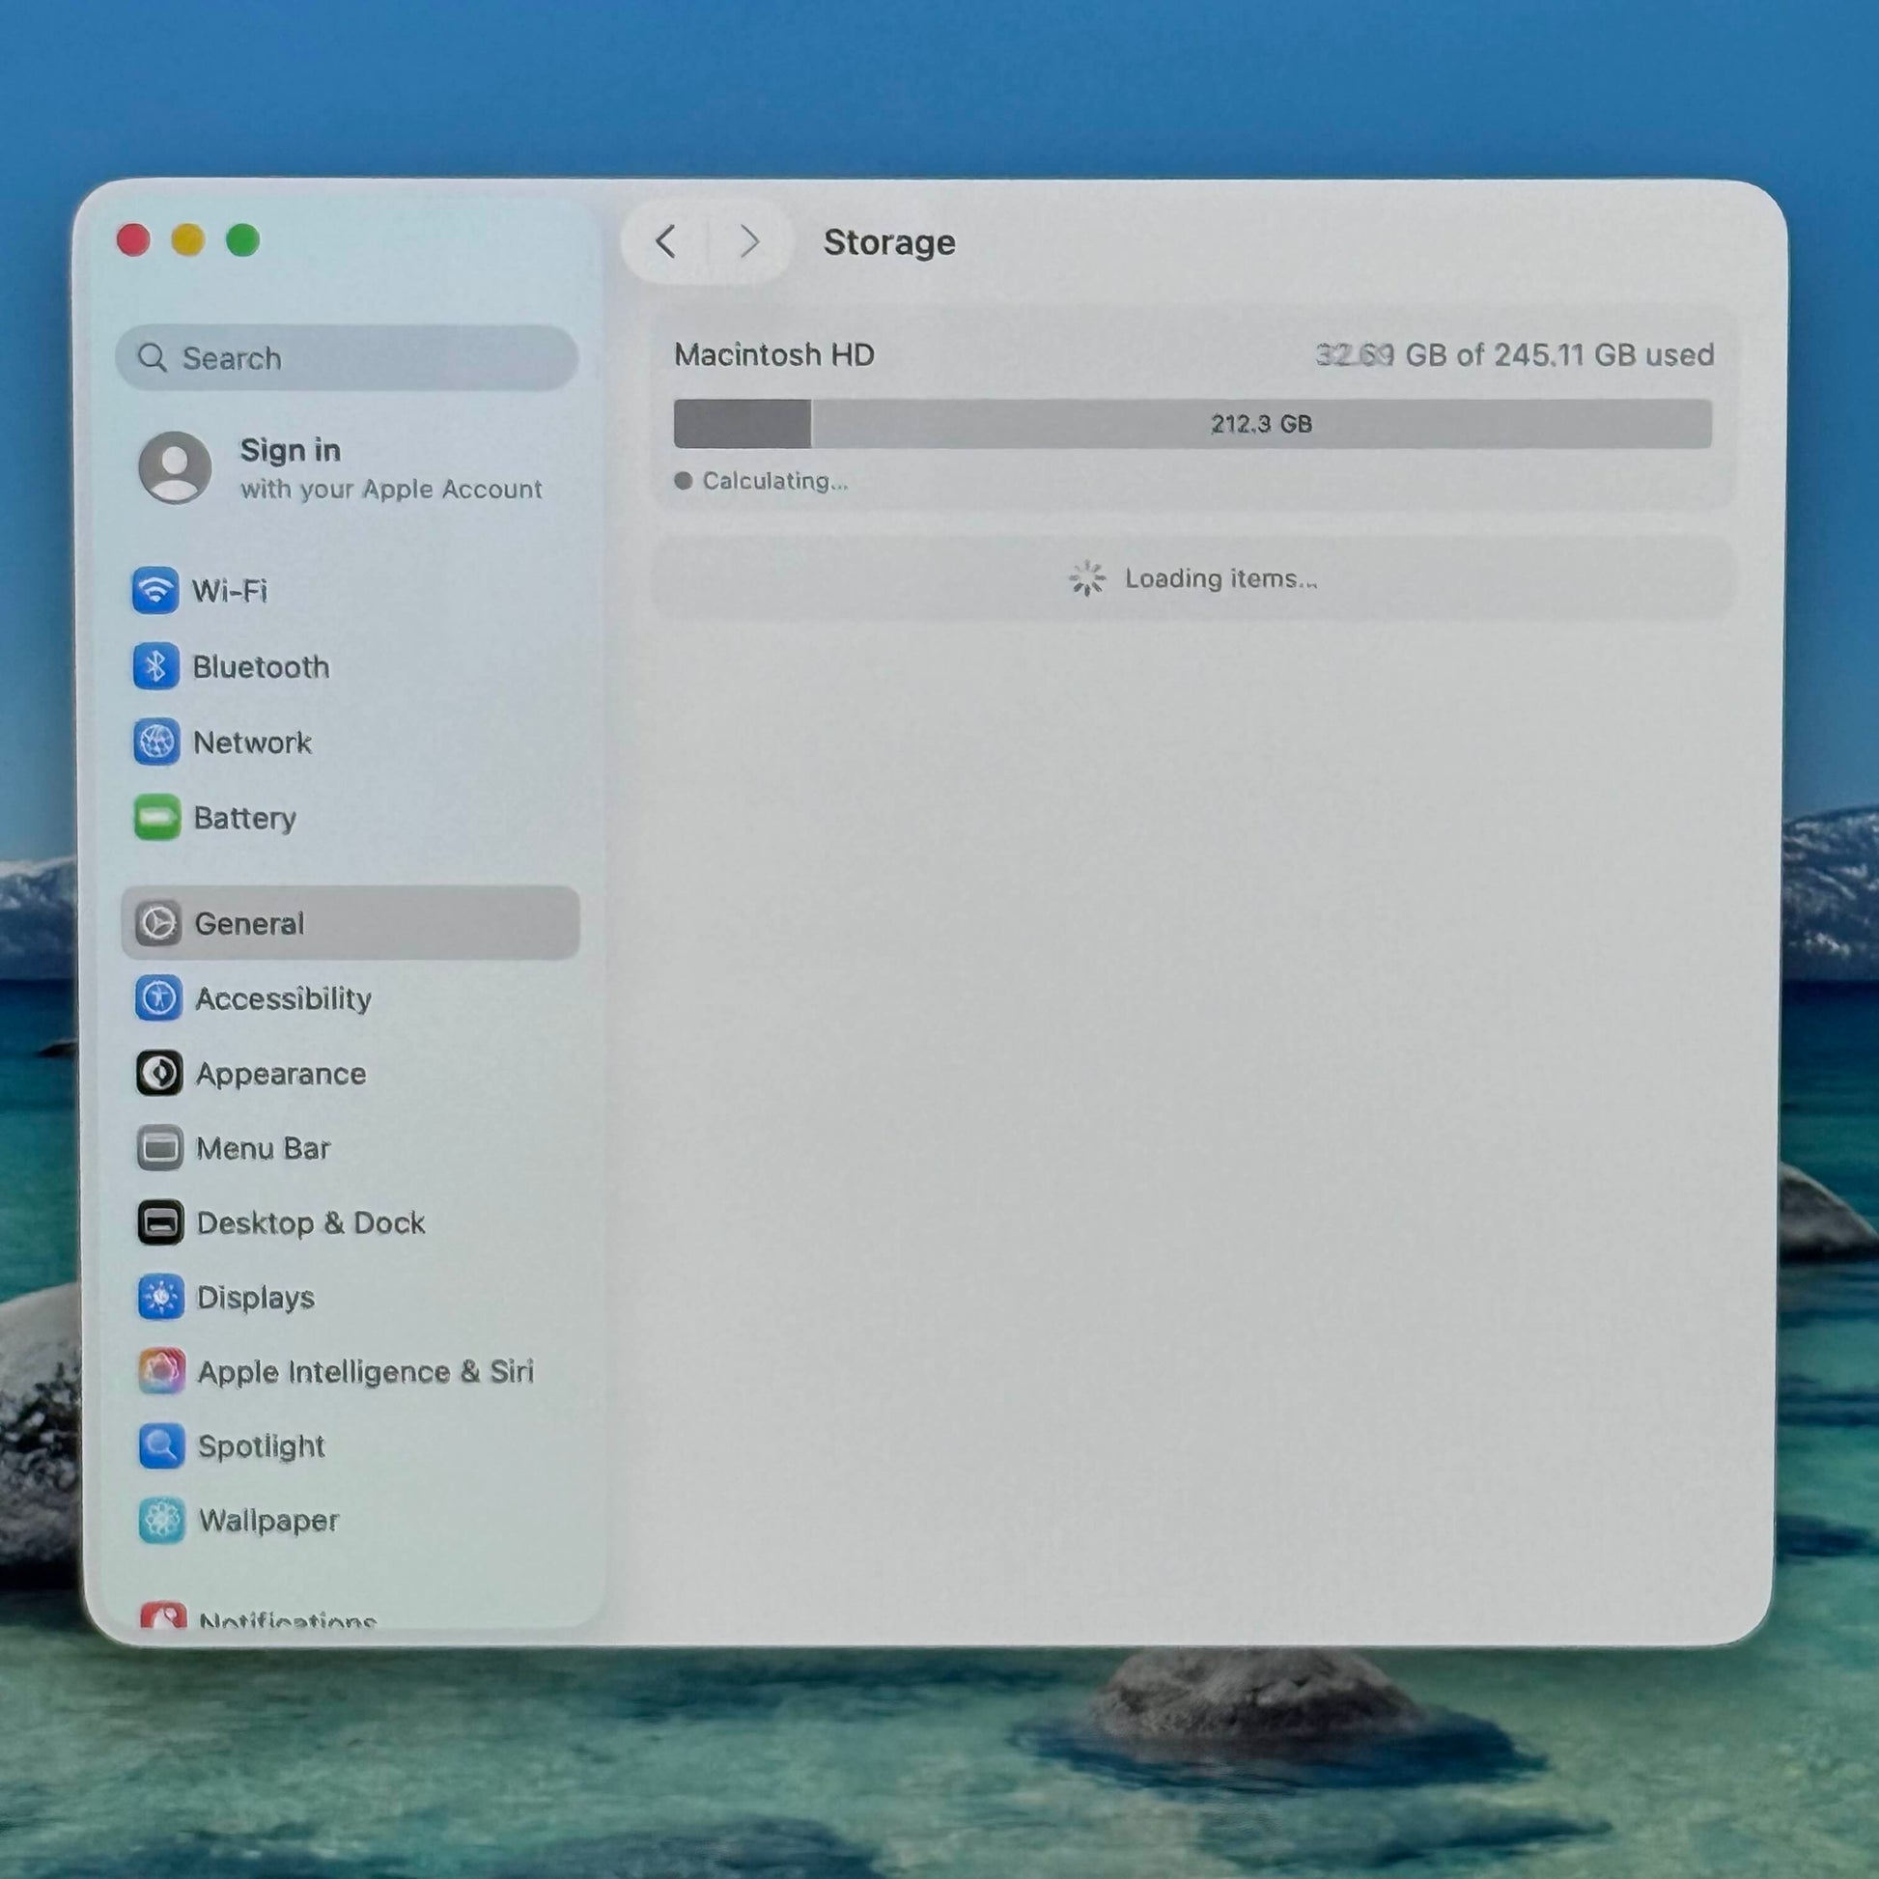Open Network globe icon
This screenshot has height=1879, width=1879.
(x=155, y=743)
